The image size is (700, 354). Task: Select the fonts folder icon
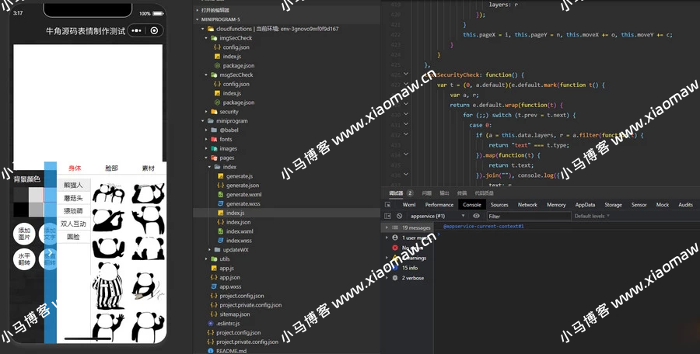coord(214,139)
